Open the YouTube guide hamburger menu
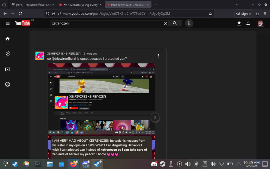This screenshot has width=270, height=169. 7,23
